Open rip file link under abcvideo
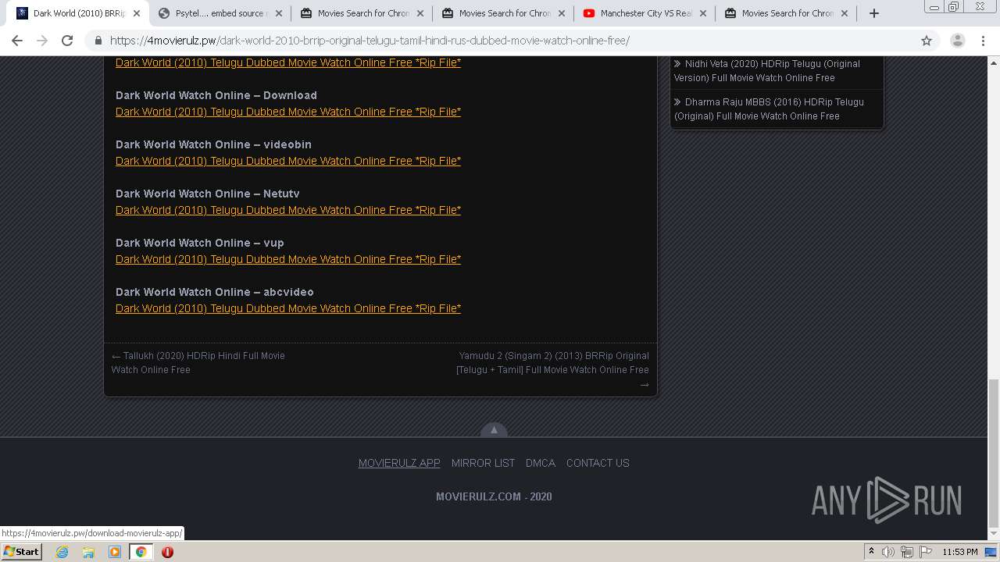This screenshot has height=562, width=1000. [x=288, y=308]
